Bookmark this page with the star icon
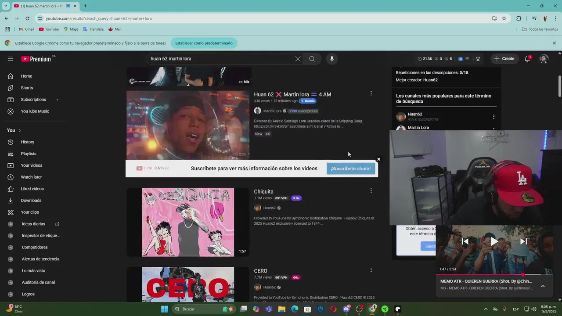Screen dimensions: 562x316 point(504,18)
